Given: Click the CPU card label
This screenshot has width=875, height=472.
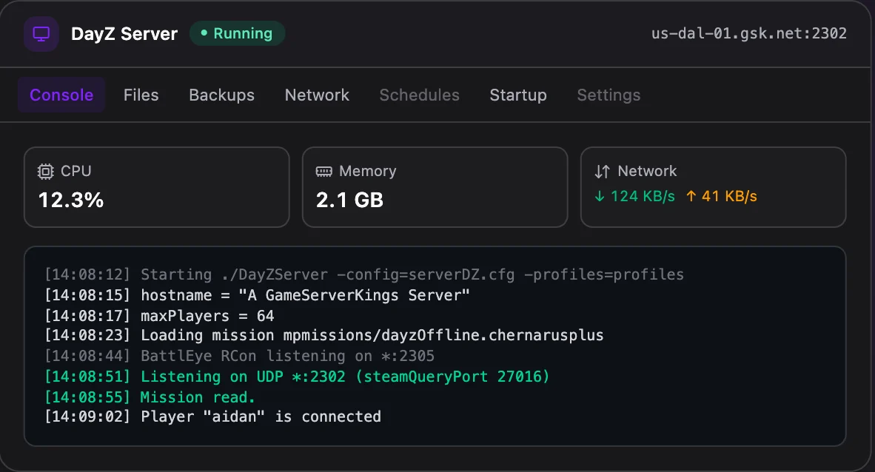Looking at the screenshot, I should tap(76, 172).
